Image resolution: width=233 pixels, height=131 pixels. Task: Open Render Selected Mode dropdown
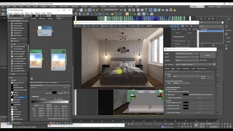[181, 83]
